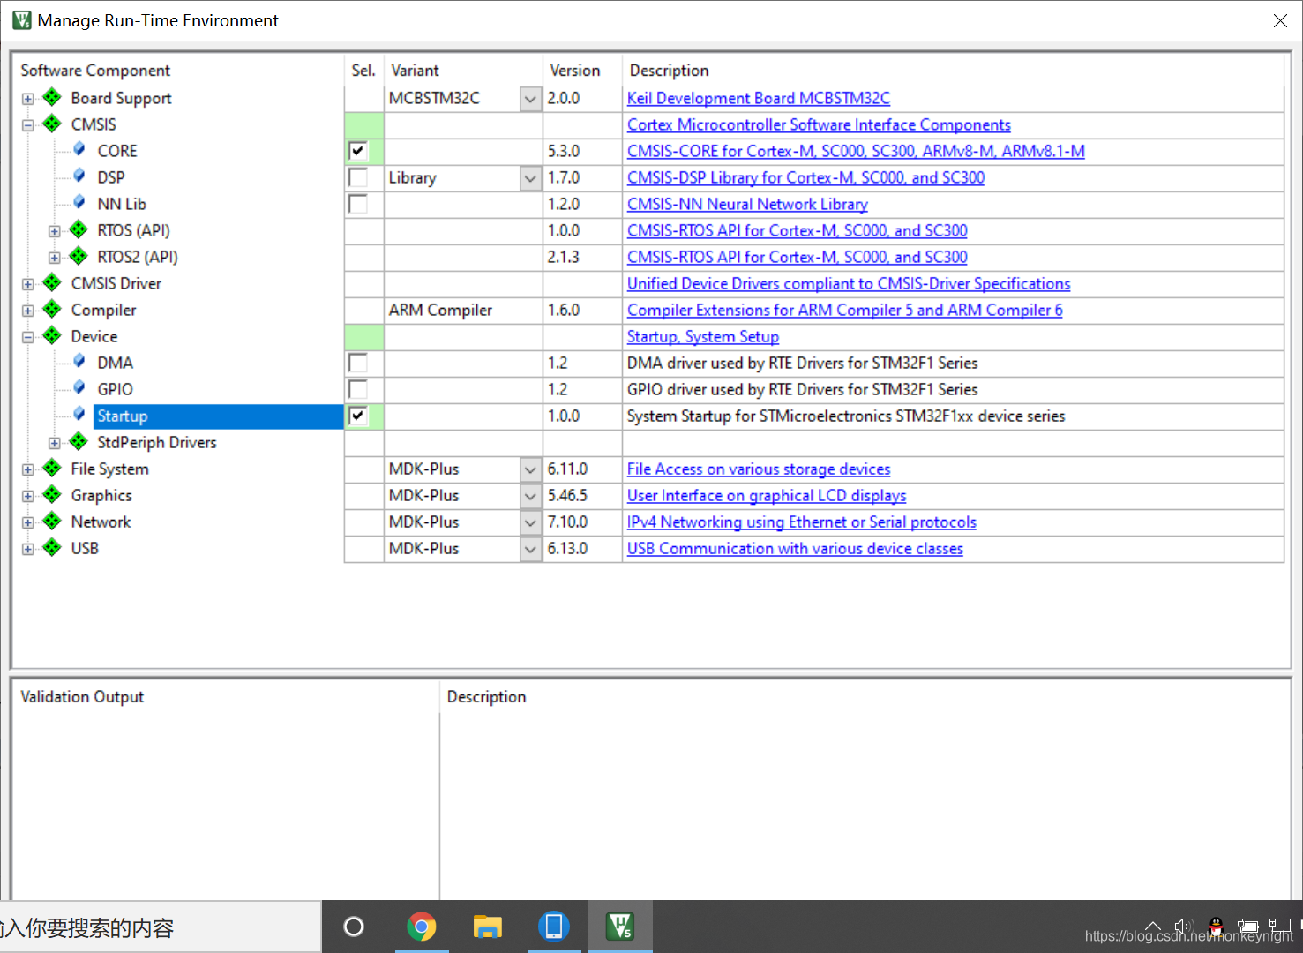Expand the Board Support tree node
The height and width of the screenshot is (953, 1303).
pyautogui.click(x=28, y=99)
